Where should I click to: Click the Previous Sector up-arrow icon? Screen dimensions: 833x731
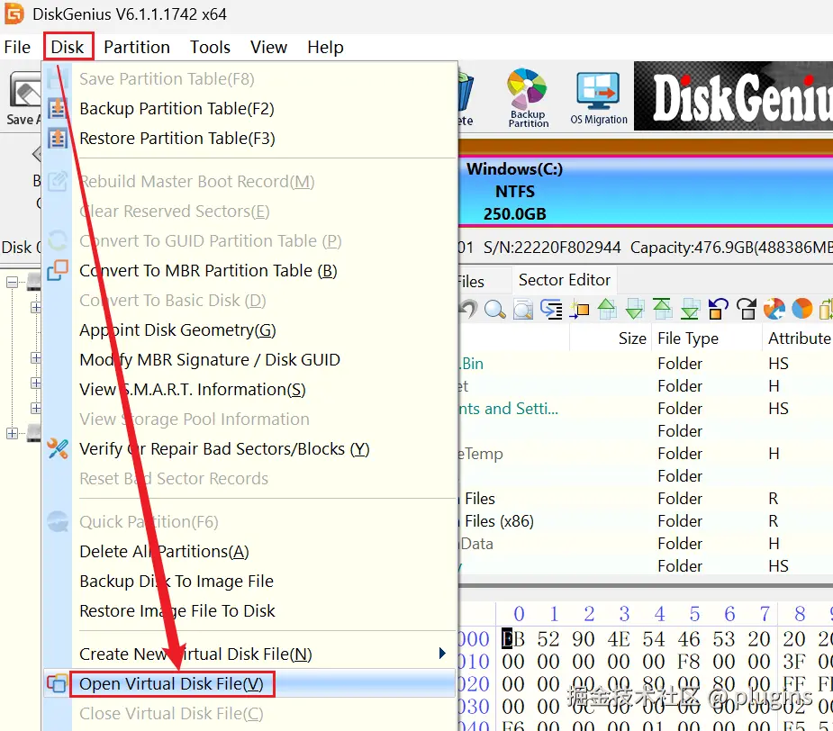coord(607,309)
